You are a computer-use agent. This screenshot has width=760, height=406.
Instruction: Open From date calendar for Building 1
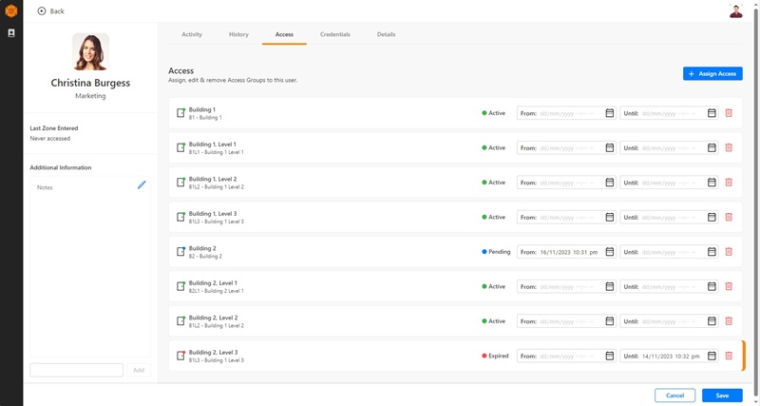pyautogui.click(x=609, y=113)
